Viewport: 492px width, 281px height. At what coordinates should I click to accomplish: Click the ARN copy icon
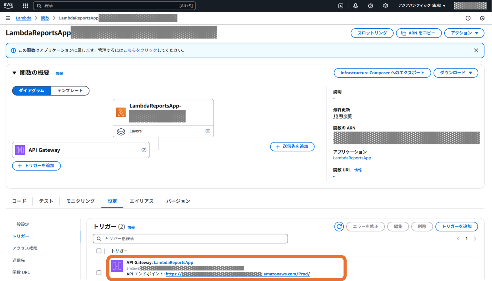[404, 33]
